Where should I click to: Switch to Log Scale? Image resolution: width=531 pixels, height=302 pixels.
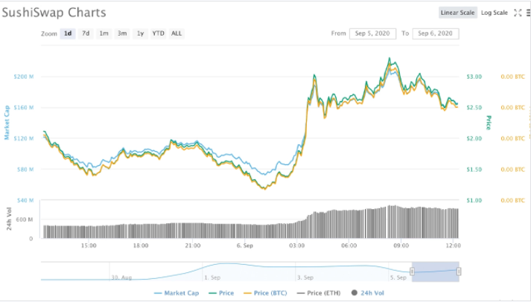[495, 13]
